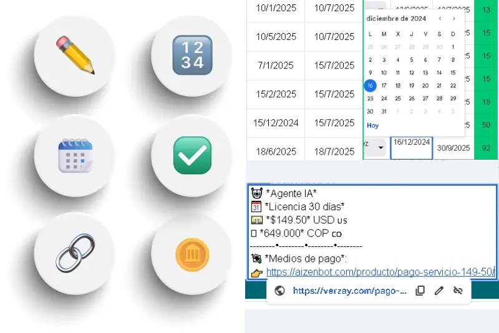Open the aizenbot.com payment link
This screenshot has width=499, height=333.
(380, 272)
